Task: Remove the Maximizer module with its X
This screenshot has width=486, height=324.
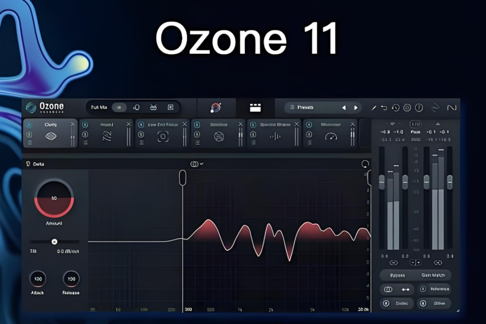Action: point(353,124)
